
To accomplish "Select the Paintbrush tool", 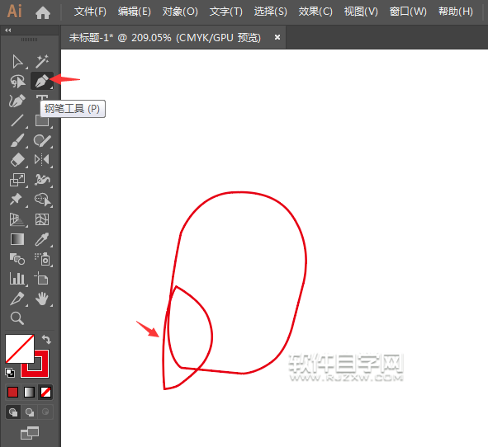I will click(x=17, y=140).
